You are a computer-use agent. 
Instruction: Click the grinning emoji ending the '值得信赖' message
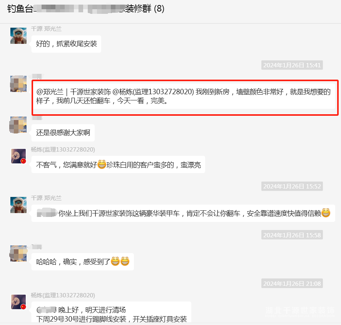point(326,213)
